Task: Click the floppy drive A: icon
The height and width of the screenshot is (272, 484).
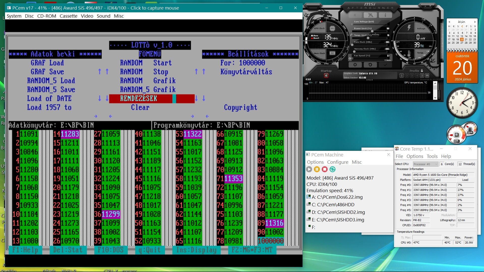Action: tap(308, 197)
